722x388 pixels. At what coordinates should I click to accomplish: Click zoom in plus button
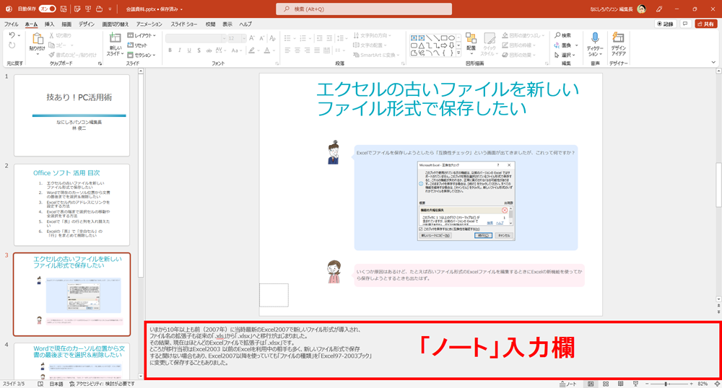point(691,384)
